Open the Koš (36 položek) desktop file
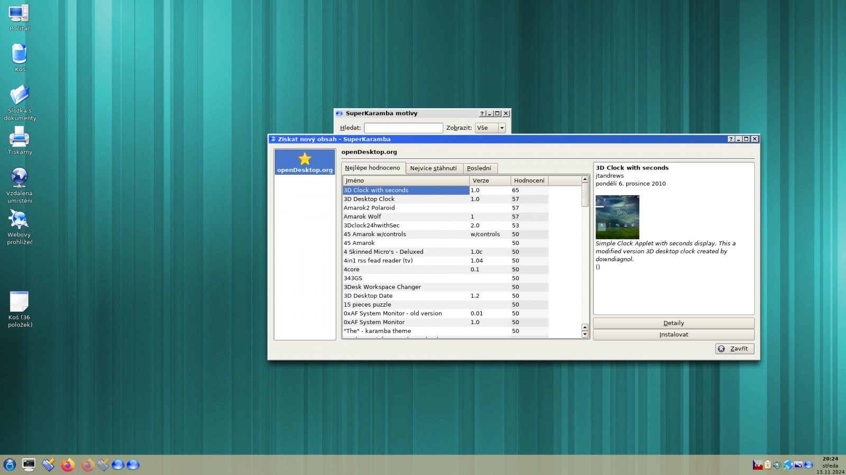This screenshot has width=846, height=475. pos(20,309)
